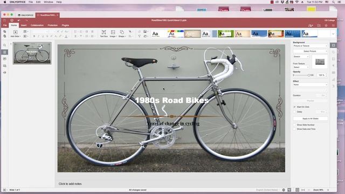This screenshot has width=345, height=194.
Task: Toggle Strikethrough formatting button
Action: tap(47, 36)
